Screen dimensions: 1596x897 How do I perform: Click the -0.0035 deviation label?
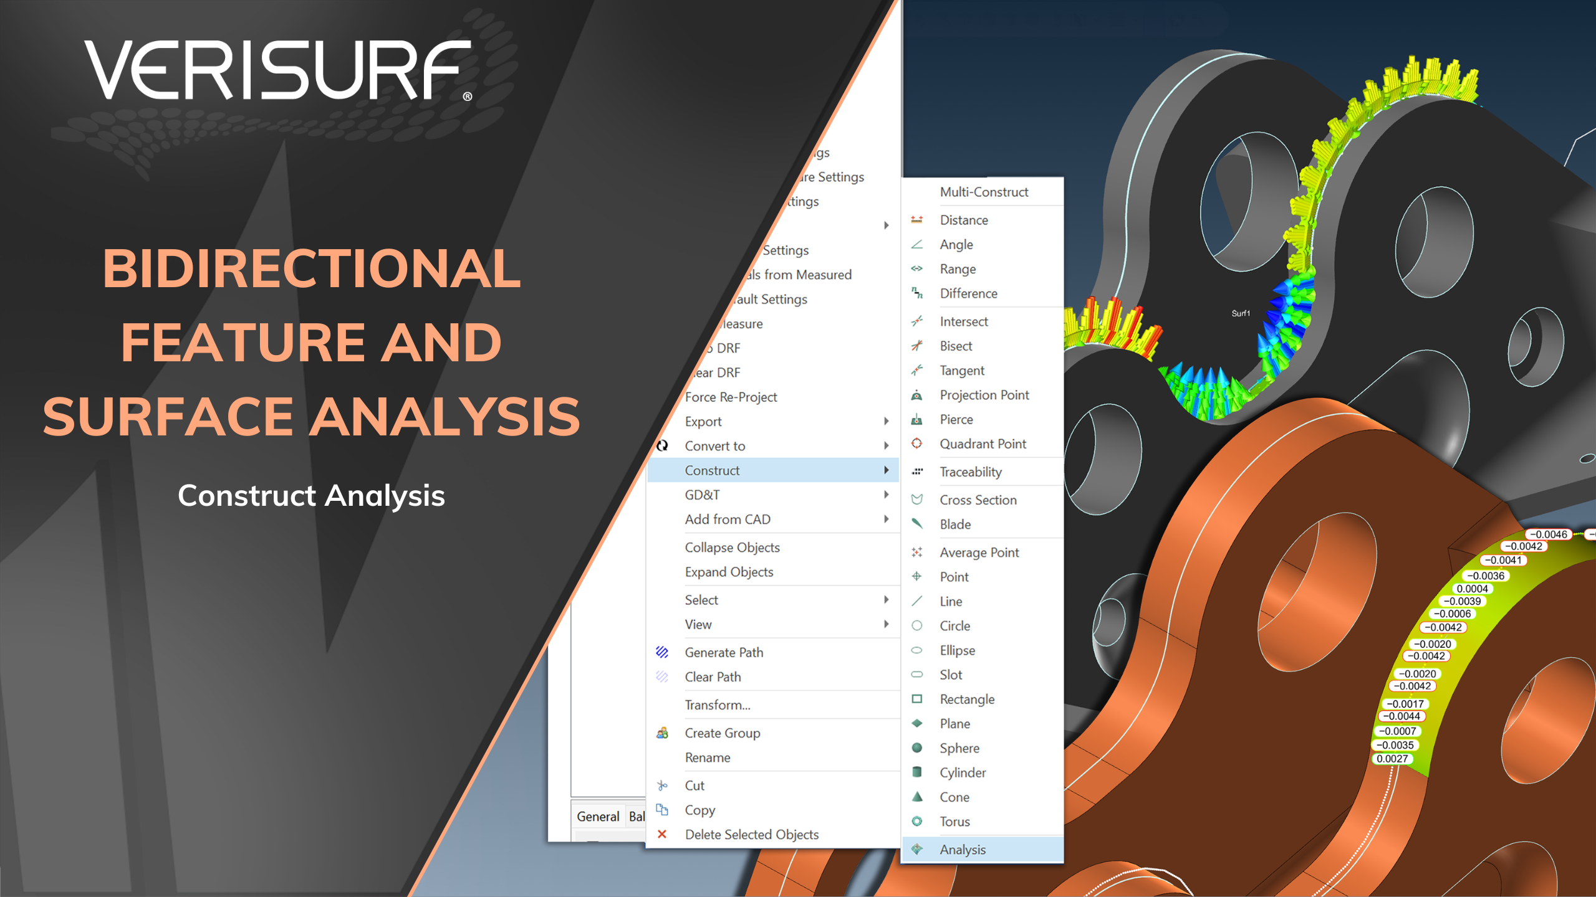pos(1395,745)
